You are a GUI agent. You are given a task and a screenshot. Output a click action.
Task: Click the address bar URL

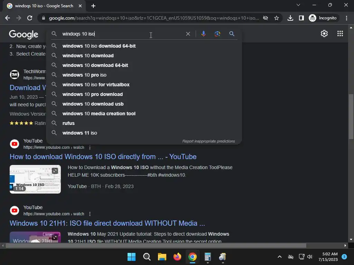tap(153, 18)
